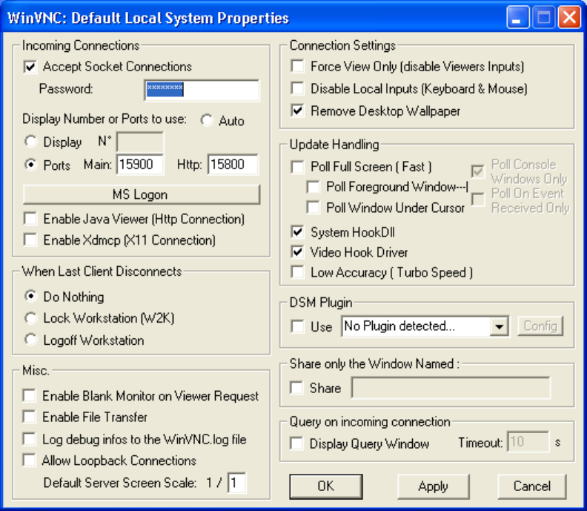The image size is (587, 511).
Task: Uncheck Remove Desktop Wallpaper
Action: 298,111
